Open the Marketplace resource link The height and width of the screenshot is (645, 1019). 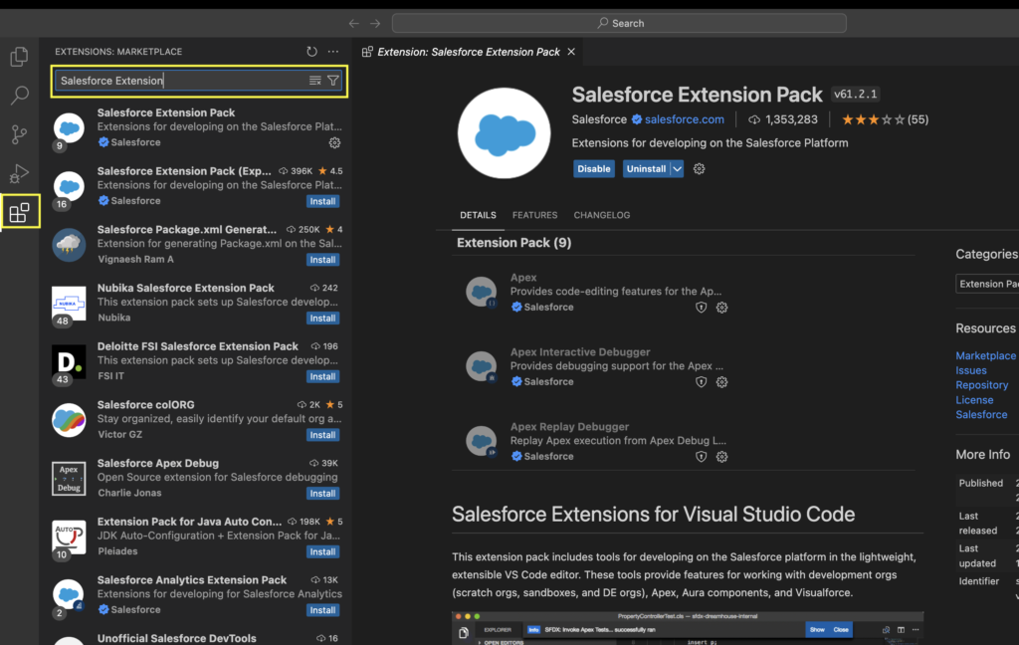pos(986,355)
